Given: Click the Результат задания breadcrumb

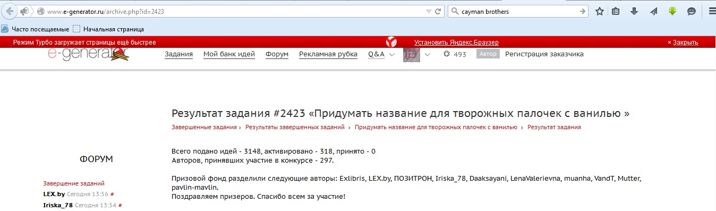Looking at the screenshot, I should tap(554, 127).
